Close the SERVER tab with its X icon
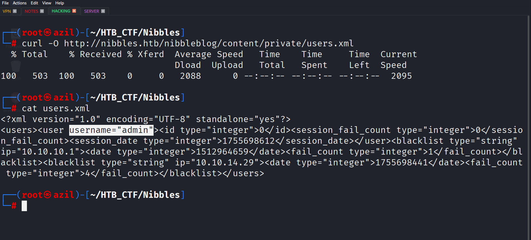Screen dimensions: 531x240 (x=103, y=11)
